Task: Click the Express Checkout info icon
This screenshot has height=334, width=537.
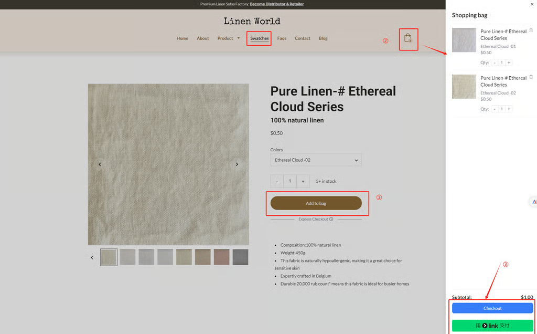Action: click(x=331, y=219)
